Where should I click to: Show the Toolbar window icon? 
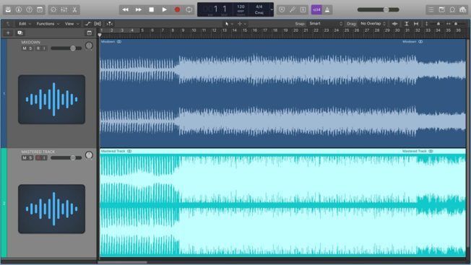(40, 9)
